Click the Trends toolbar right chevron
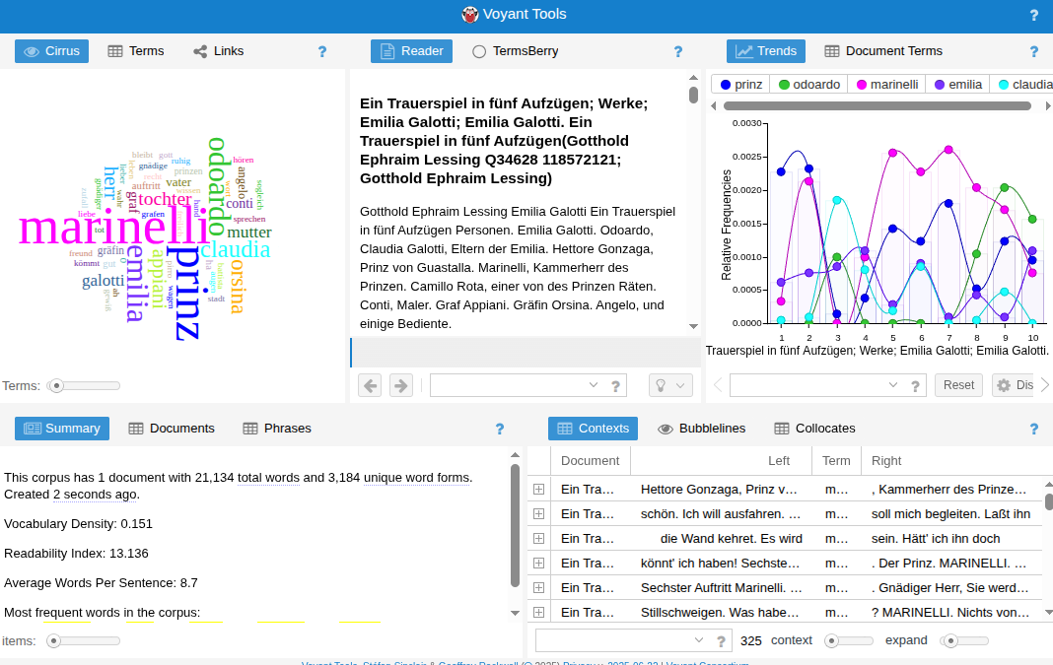This screenshot has height=665, width=1053. [1045, 384]
